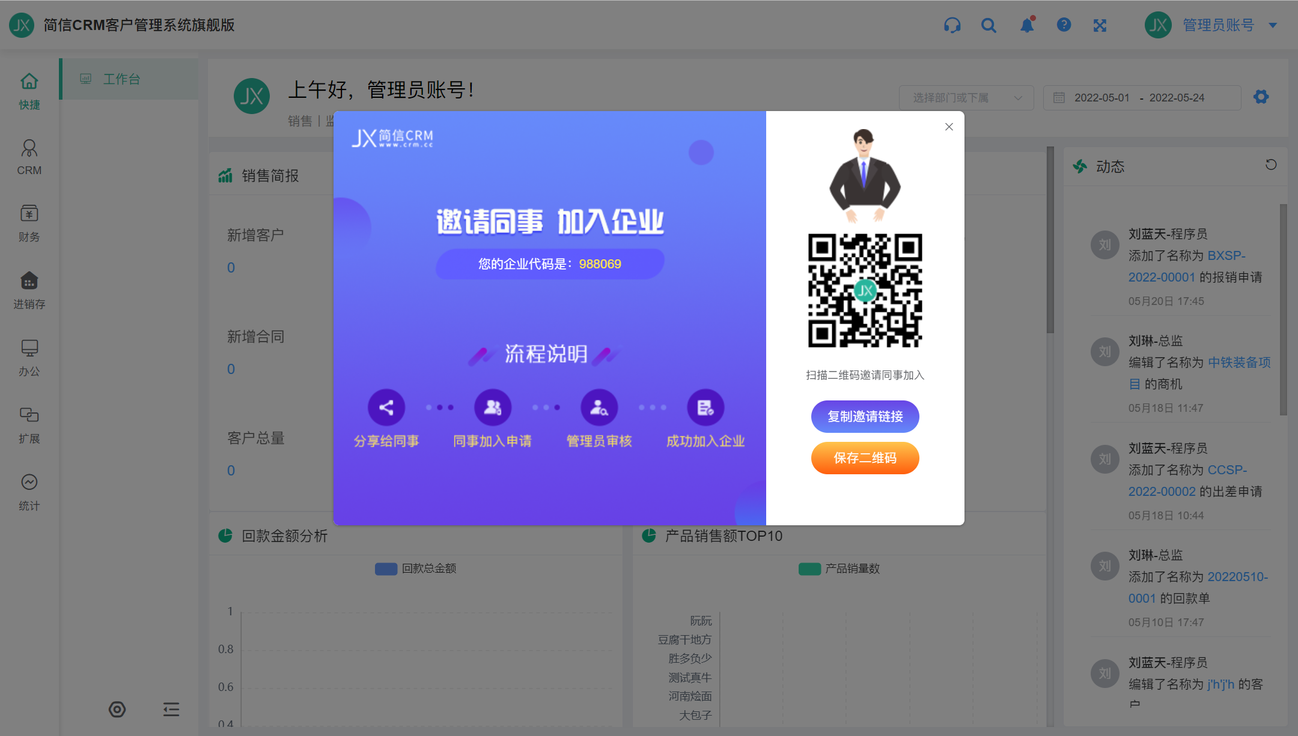This screenshot has height=736, width=1298.
Task: Refresh the 动态 activity feed
Action: coord(1271,164)
